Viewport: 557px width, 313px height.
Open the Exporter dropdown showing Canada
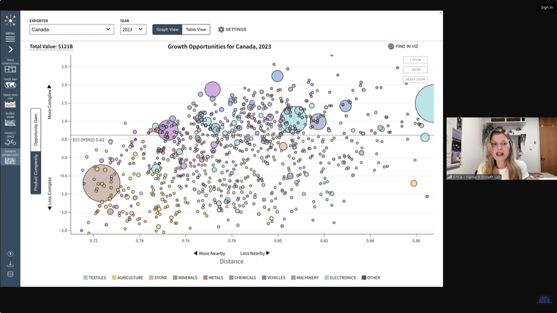point(71,29)
